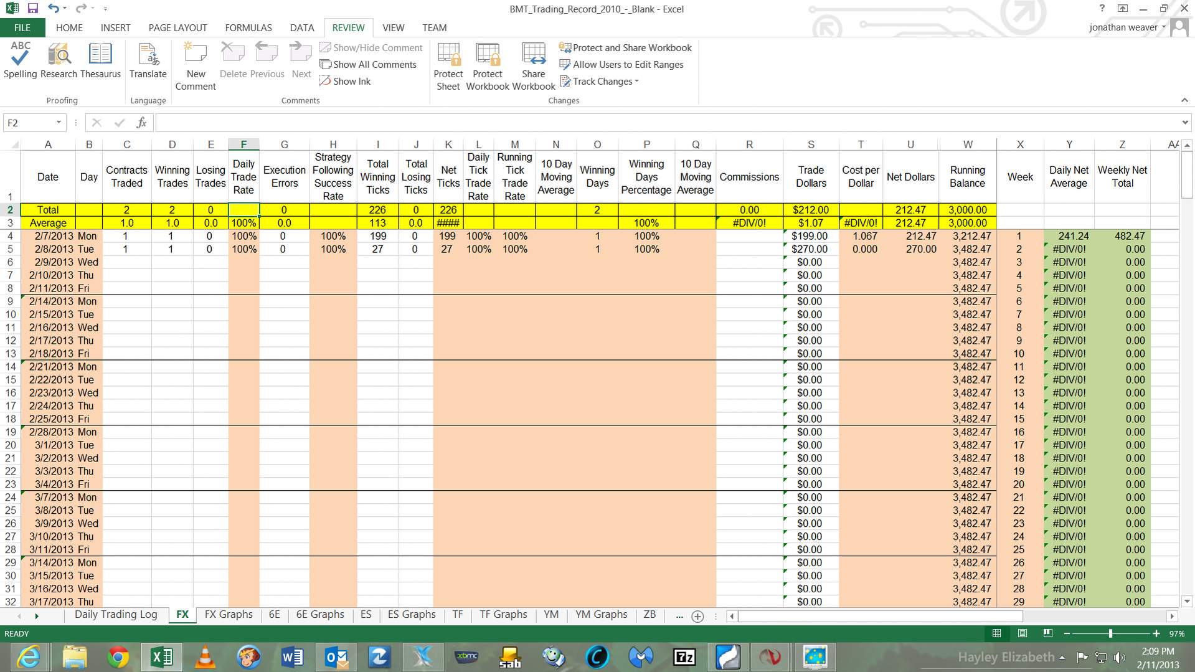Open the PAGE LAYOUT tab
This screenshot has height=672, width=1195.
tap(177, 27)
